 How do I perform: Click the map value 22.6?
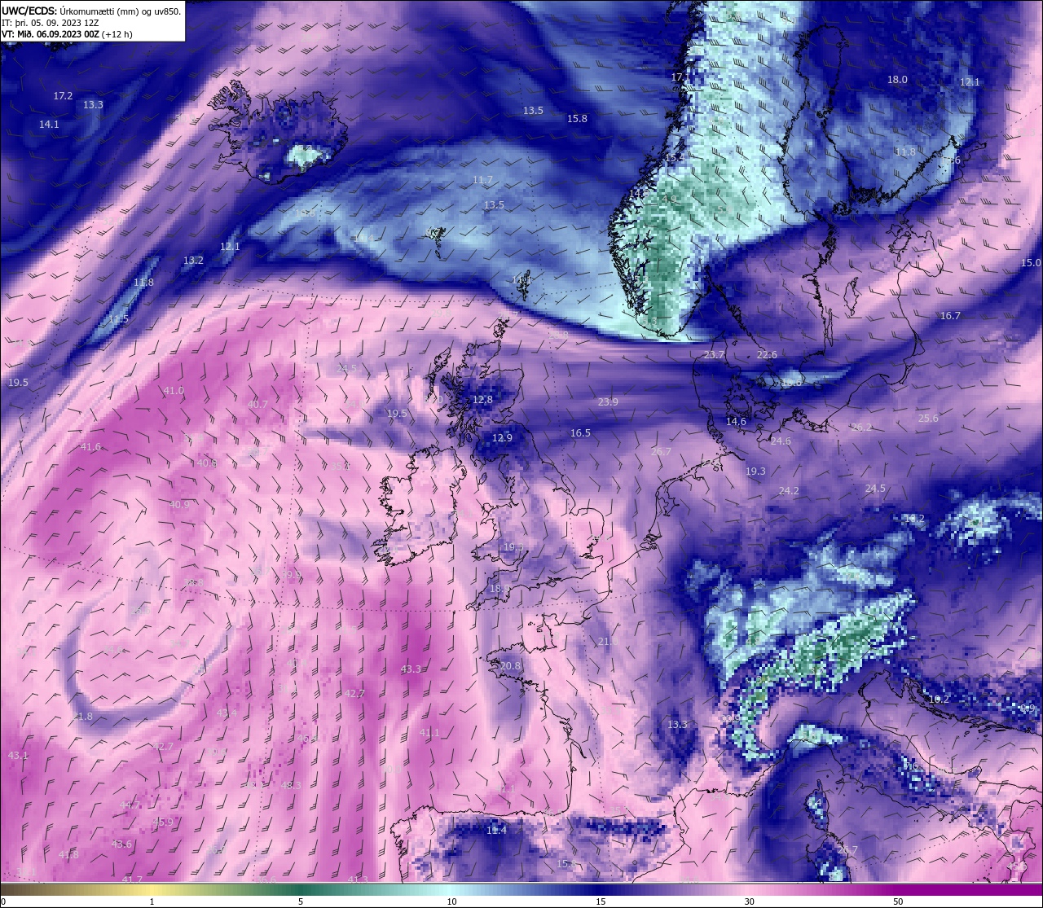pos(767,355)
